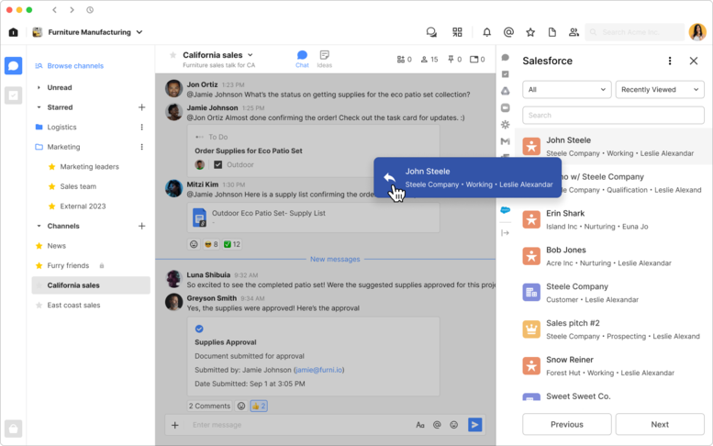Select Erin Shark Salesforce record
This screenshot has height=446, width=713.
coord(614,220)
